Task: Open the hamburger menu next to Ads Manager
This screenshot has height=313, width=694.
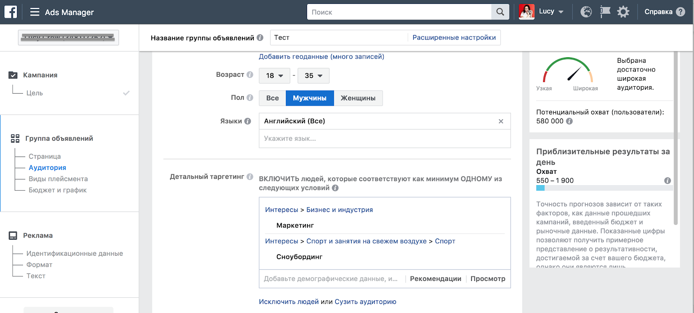Action: pyautogui.click(x=35, y=12)
